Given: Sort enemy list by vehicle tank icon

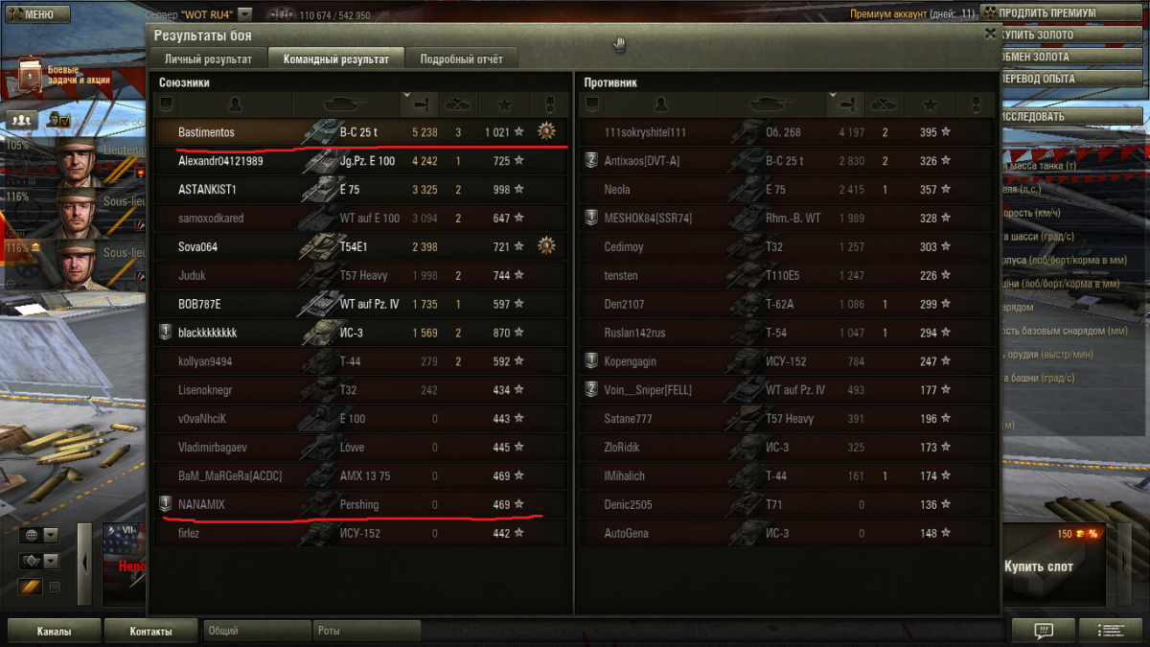Looking at the screenshot, I should click(x=771, y=104).
